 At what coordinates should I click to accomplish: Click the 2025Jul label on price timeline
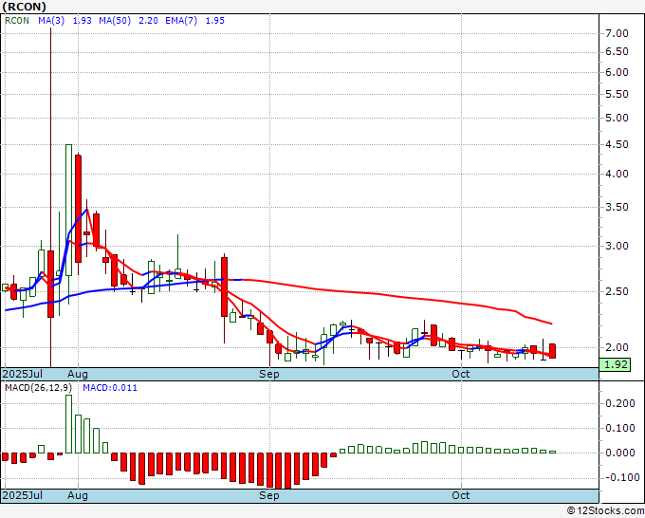pos(23,374)
